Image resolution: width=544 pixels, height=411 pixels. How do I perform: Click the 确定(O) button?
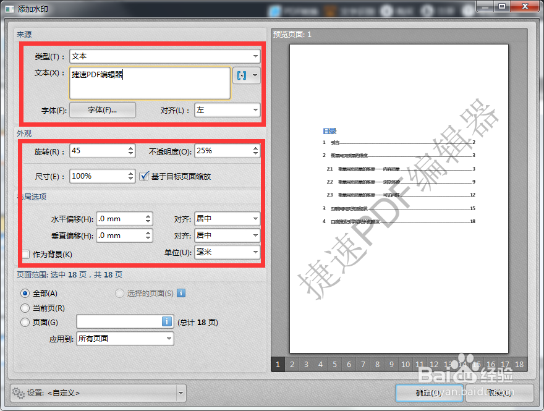tap(429, 393)
